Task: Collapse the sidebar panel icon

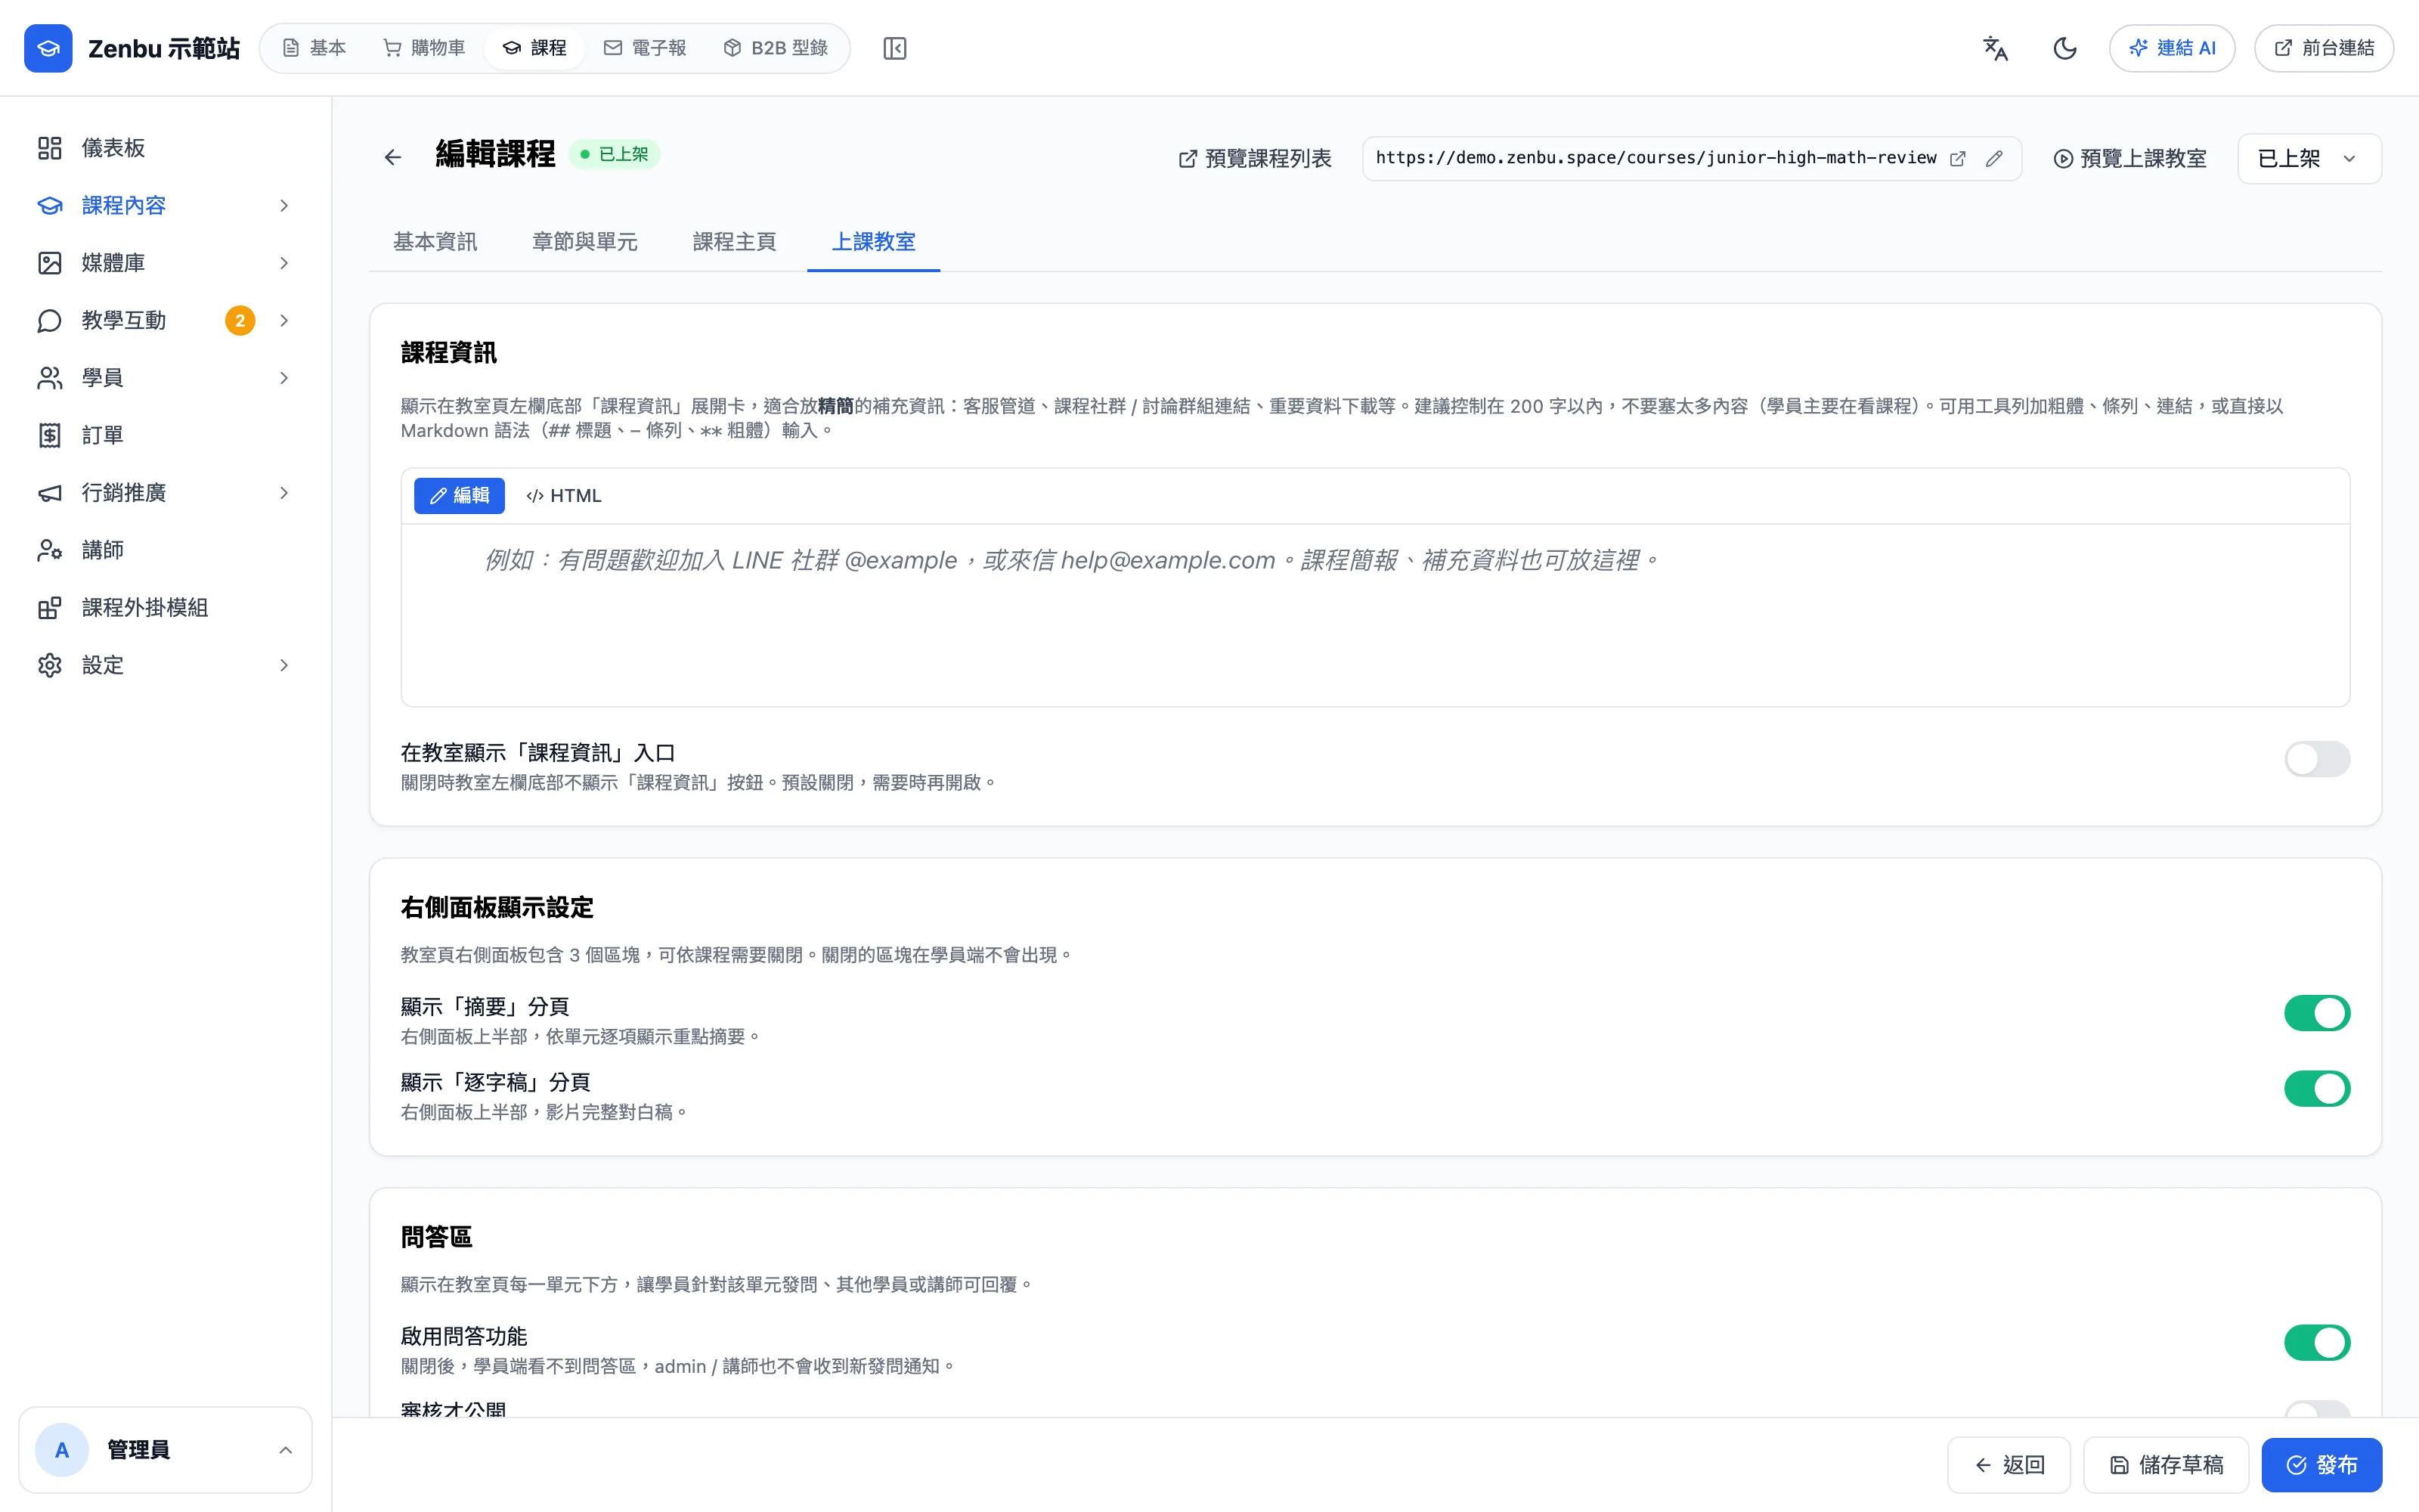Action: click(894, 48)
